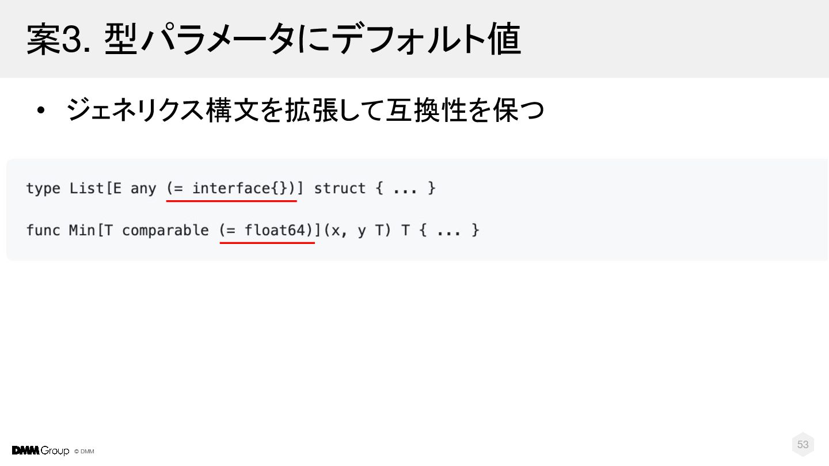
Task: Click the ellipsis braces after struct
Action: [x=406, y=189]
